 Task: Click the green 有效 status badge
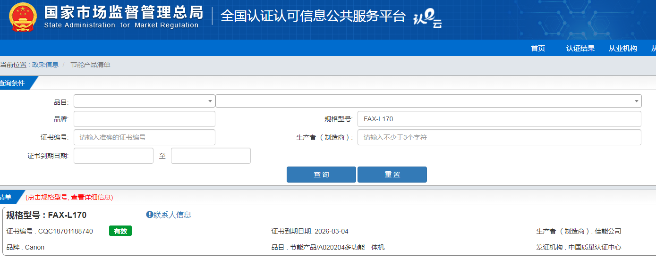[x=120, y=231]
